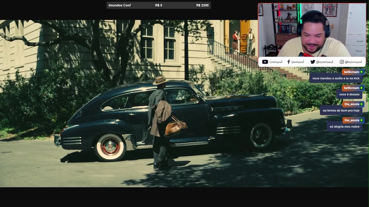Click the message 'só alegria meu nobre'
Image resolution: width=369 pixels, height=207 pixels.
344,126
